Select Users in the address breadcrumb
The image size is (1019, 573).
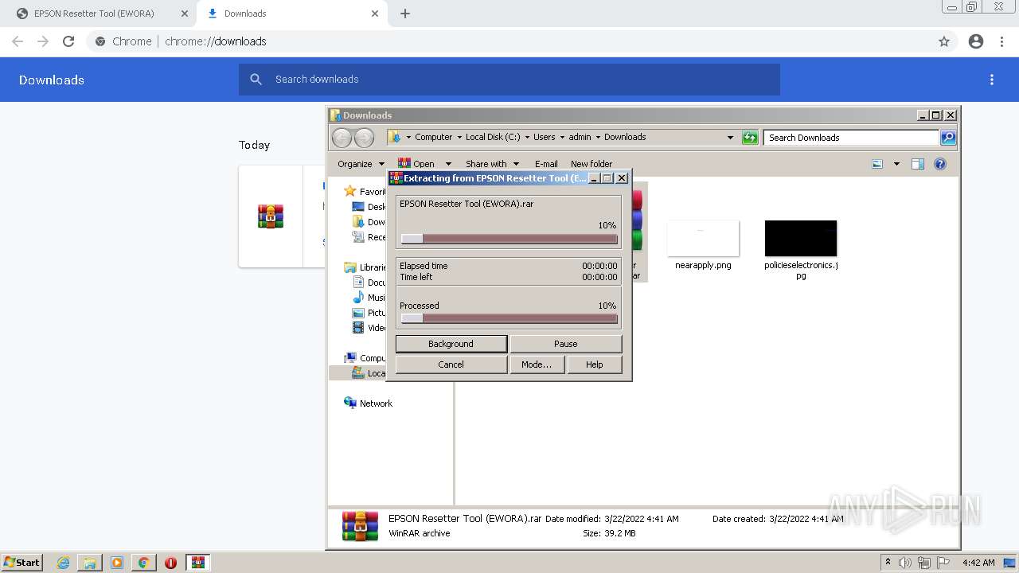(x=545, y=137)
